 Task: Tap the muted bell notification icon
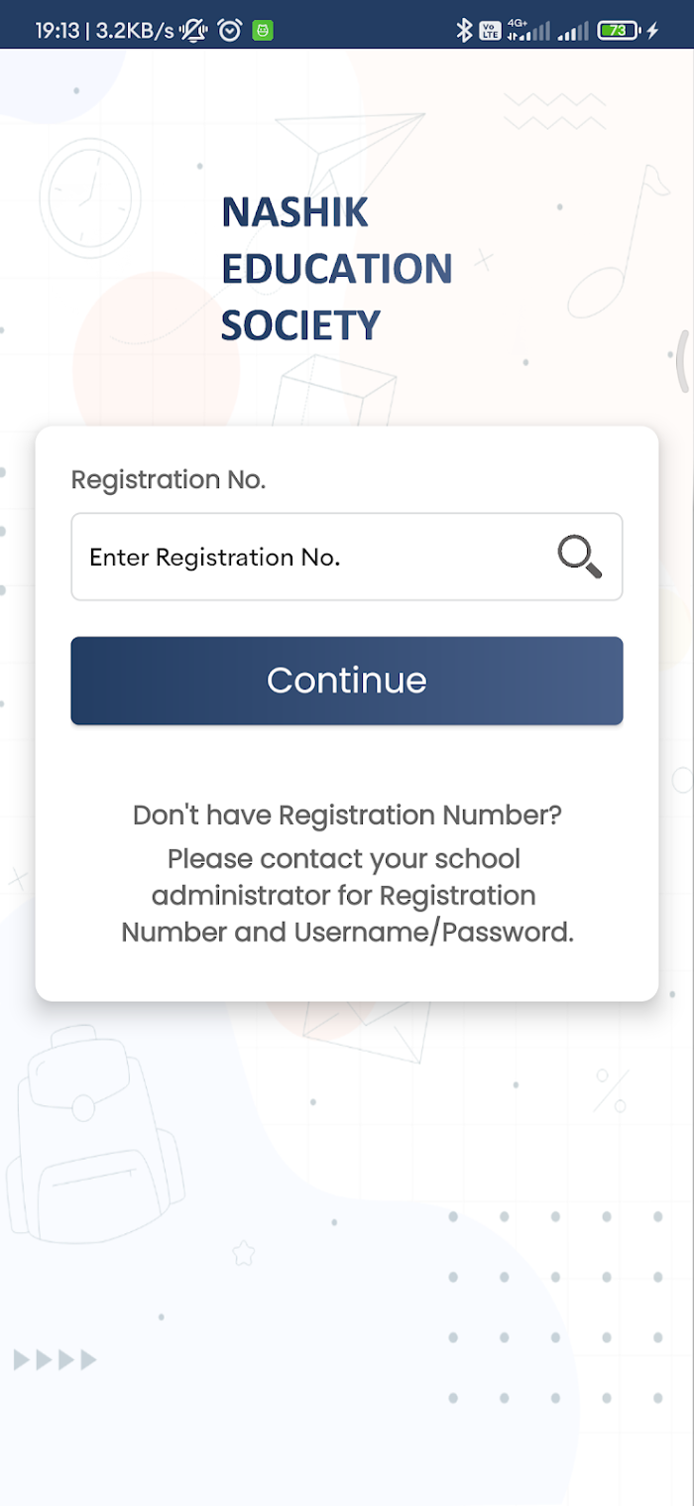pos(193,31)
